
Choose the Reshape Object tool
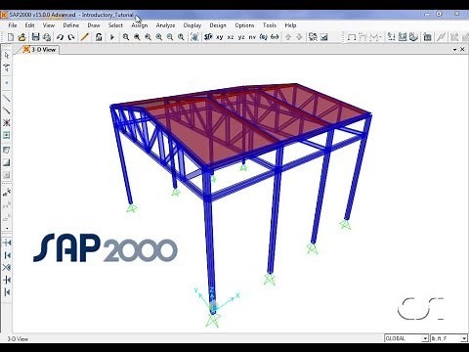click(x=7, y=67)
